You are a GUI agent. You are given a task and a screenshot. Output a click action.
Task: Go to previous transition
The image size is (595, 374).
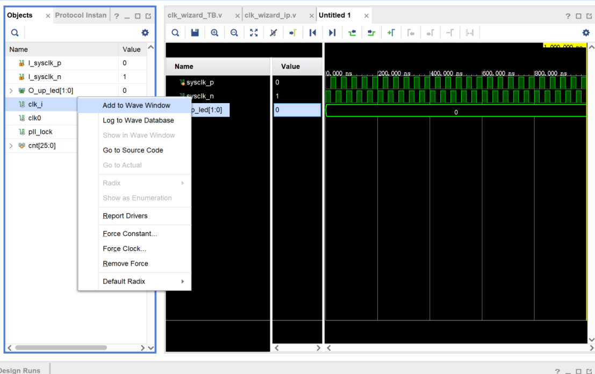click(x=352, y=33)
